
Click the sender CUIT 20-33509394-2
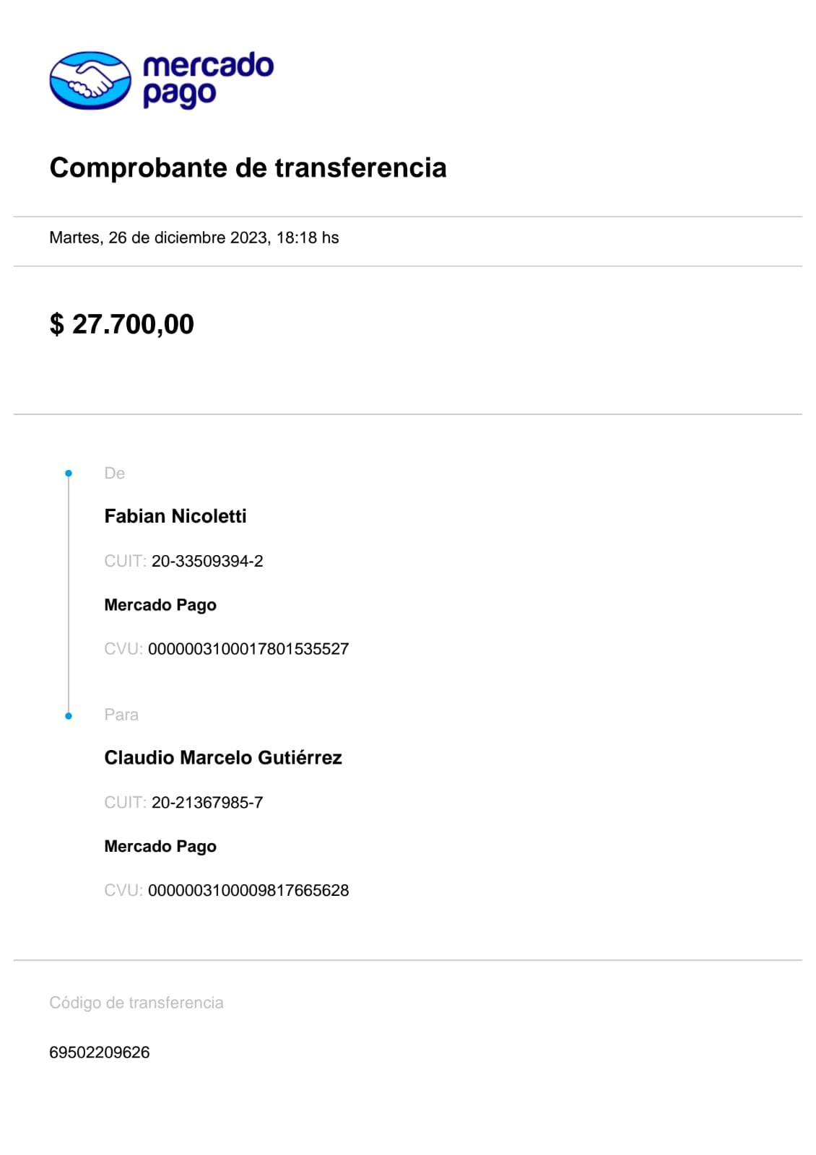207,561
